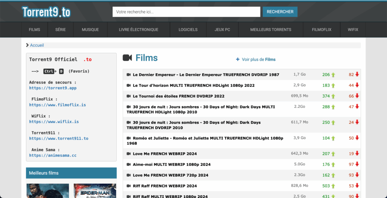Open 30 jours de nuit HDLight 1080p 2010

[201, 109]
